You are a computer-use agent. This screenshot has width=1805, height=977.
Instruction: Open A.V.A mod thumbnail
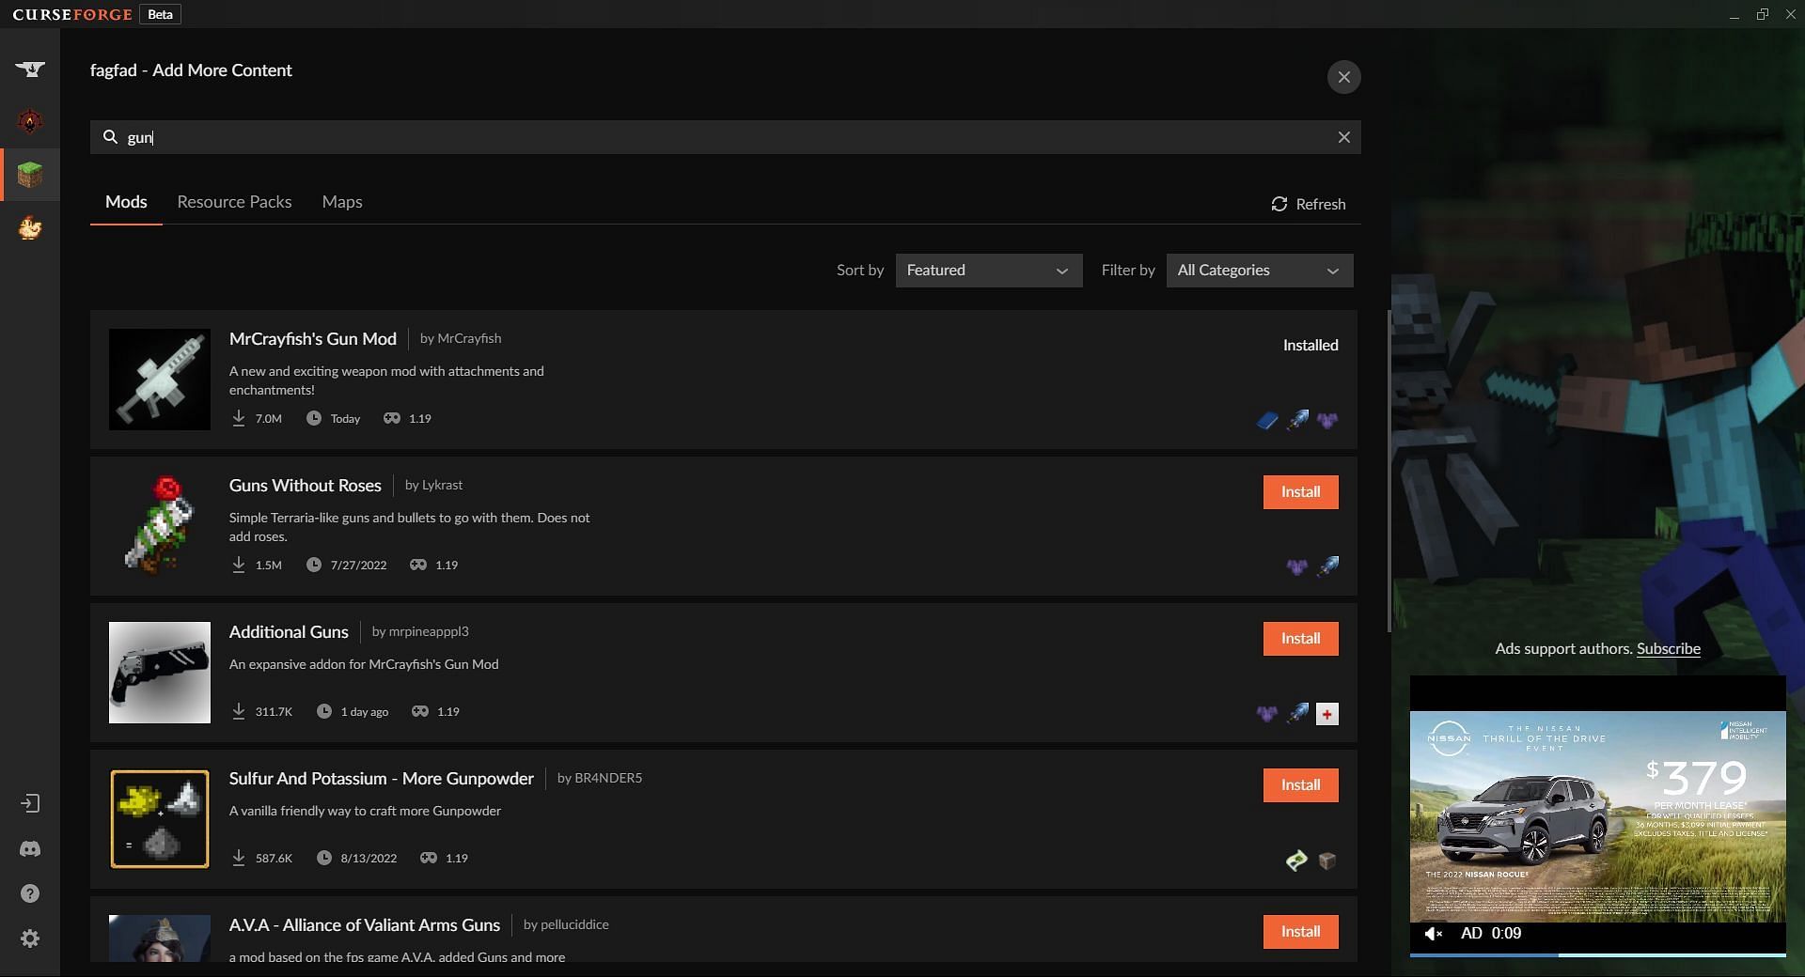click(x=160, y=938)
